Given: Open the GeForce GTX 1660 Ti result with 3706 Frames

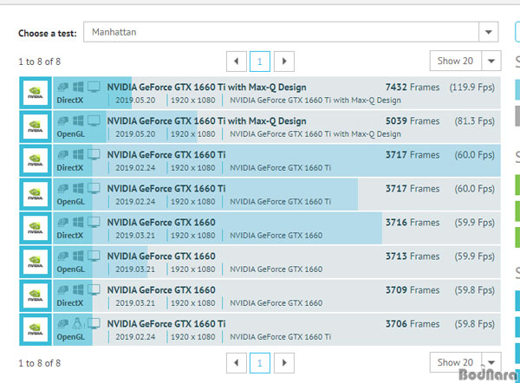Looking at the screenshot, I should (166, 324).
